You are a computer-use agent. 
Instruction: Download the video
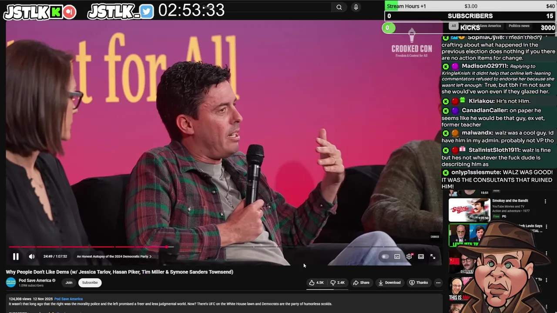tap(389, 283)
